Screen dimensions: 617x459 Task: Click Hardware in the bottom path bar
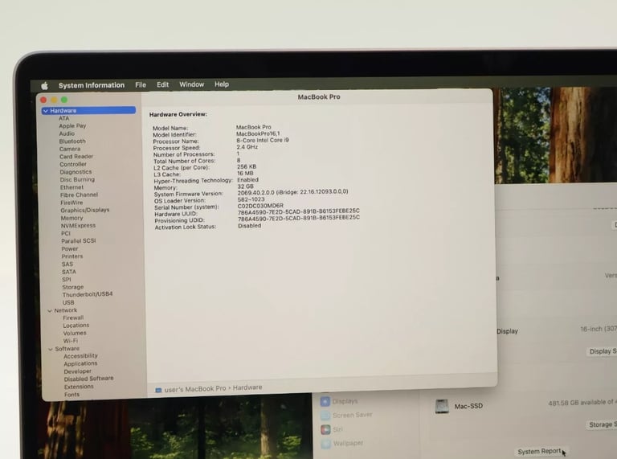coord(247,387)
